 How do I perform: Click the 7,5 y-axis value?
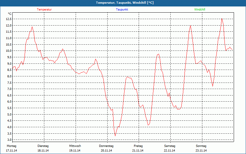[10, 83]
